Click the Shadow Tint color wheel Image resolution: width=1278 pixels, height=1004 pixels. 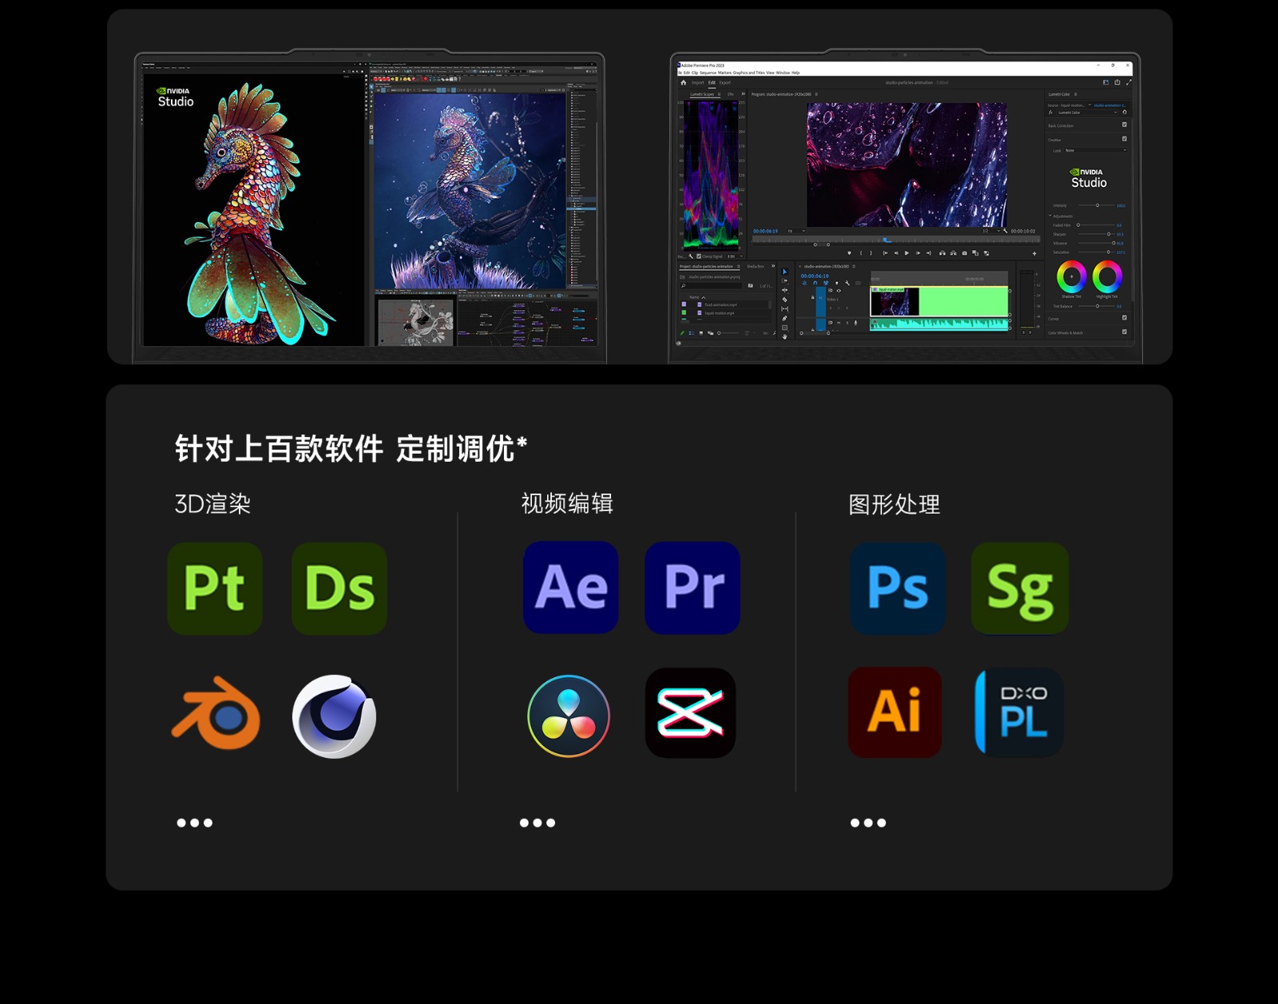(1072, 276)
